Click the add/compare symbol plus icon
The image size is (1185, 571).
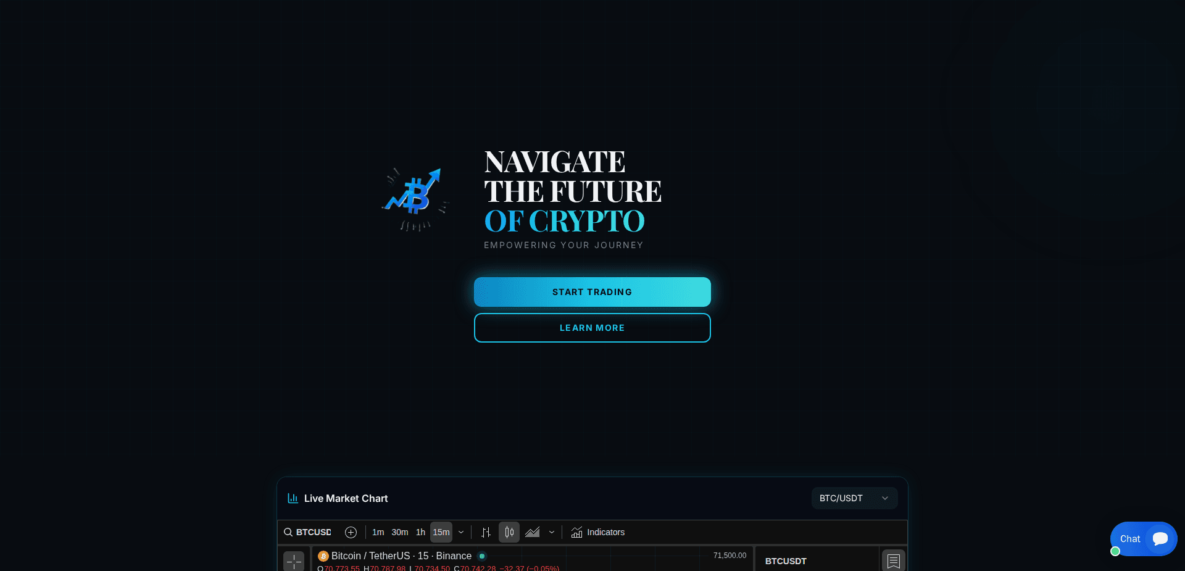[351, 532]
